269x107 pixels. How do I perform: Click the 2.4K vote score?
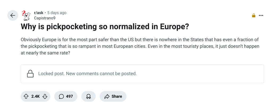click(x=35, y=96)
